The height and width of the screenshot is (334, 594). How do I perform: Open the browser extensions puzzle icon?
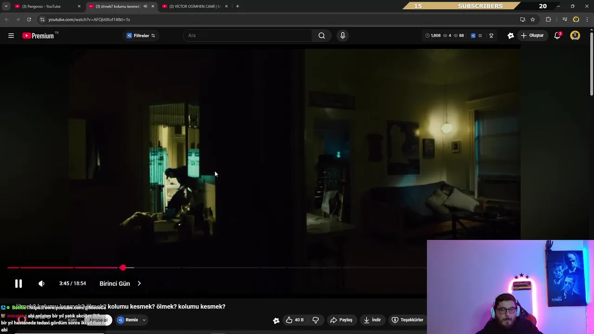point(548,19)
